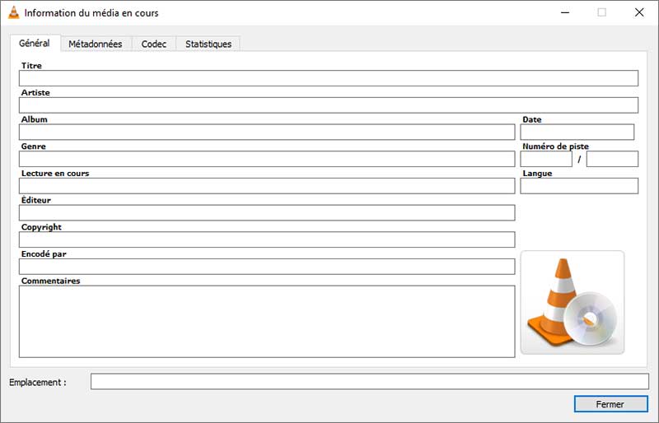Screen dimensions: 659x423
Task: Click into the Titre text field
Action: pos(328,78)
